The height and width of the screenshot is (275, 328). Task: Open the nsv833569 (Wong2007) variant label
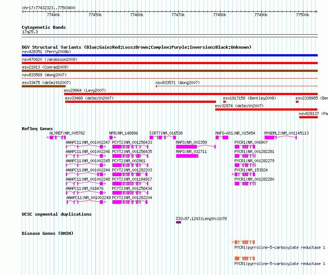point(44,75)
